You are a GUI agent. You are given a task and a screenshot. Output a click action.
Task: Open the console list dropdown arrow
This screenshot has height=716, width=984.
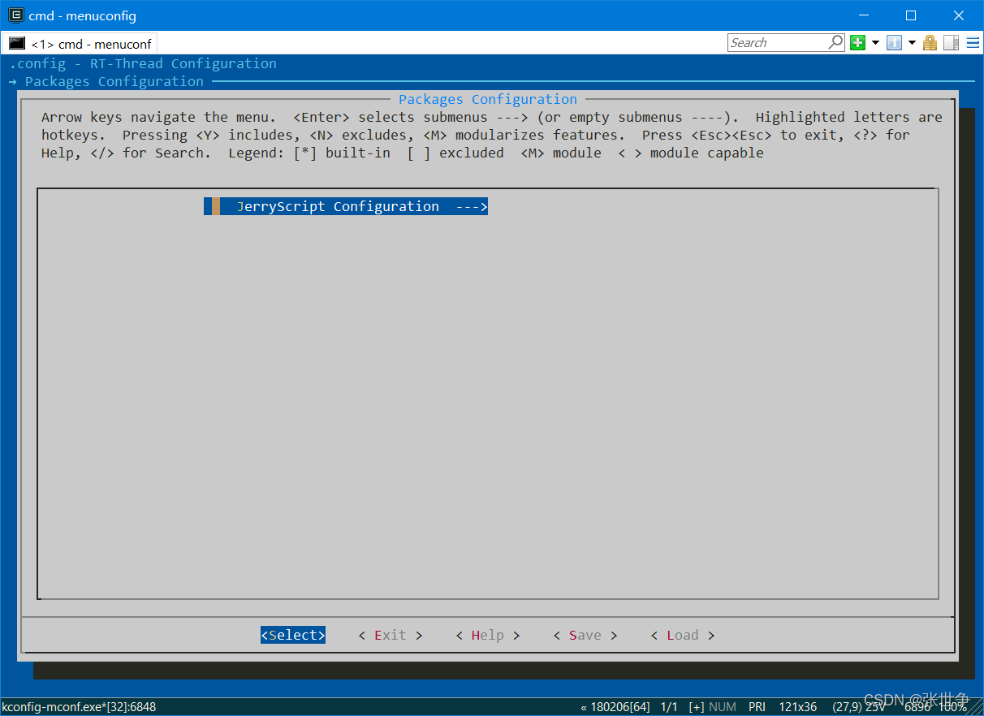[912, 43]
